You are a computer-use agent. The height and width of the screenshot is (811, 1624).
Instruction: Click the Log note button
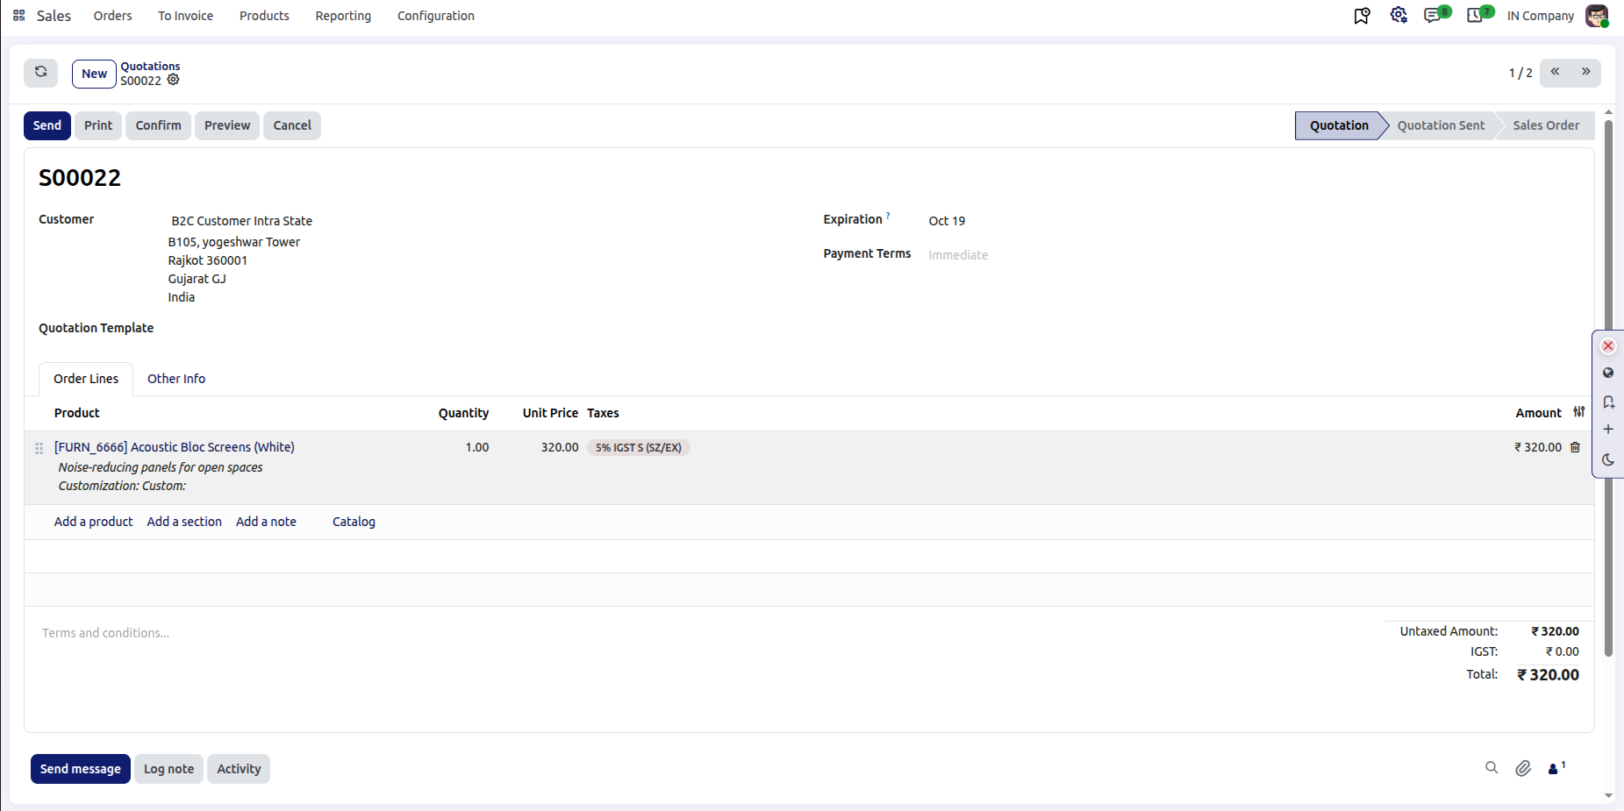pyautogui.click(x=168, y=769)
